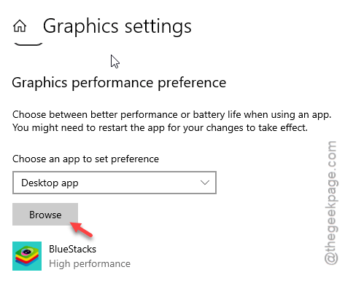Click the Home icon

coord(20,26)
